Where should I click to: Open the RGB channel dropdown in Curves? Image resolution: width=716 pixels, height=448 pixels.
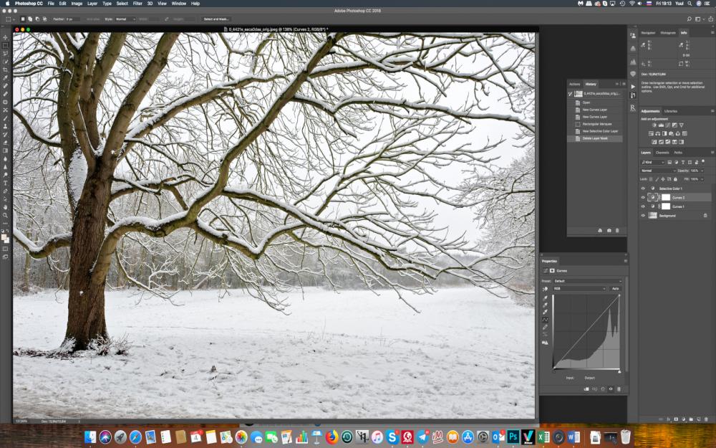[579, 288]
